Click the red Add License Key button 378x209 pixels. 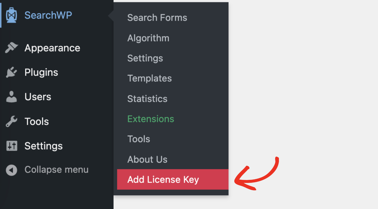[163, 179]
